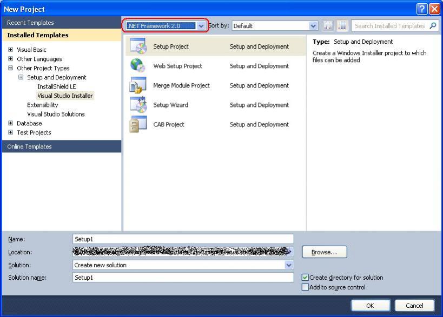The image size is (443, 317).
Task: Open the Sort by Default dropdown
Action: click(x=313, y=26)
